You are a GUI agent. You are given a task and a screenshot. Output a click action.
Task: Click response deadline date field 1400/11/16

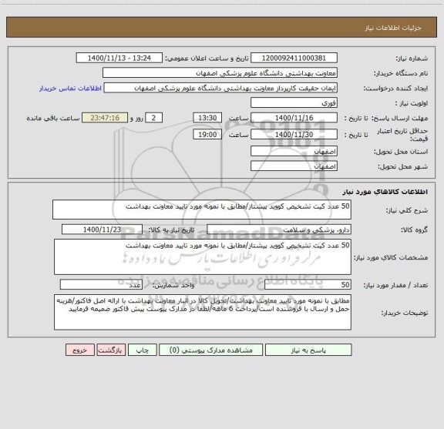tap(294, 118)
